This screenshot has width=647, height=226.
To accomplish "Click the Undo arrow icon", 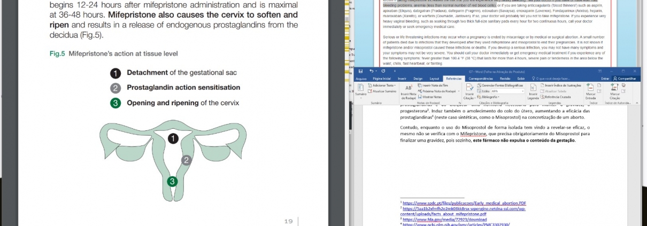I will 370,71.
